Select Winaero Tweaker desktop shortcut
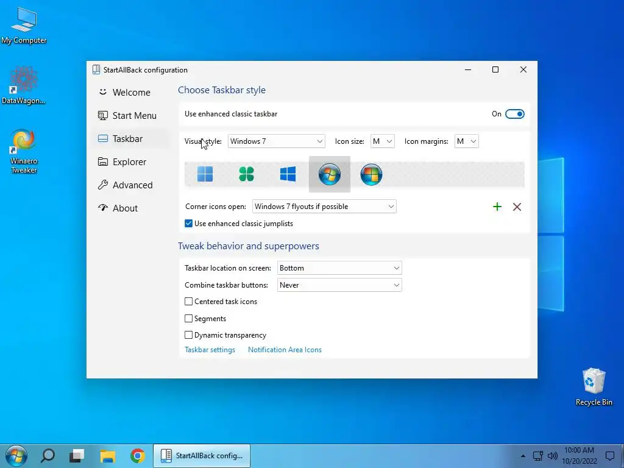The width and height of the screenshot is (624, 468). [24, 151]
